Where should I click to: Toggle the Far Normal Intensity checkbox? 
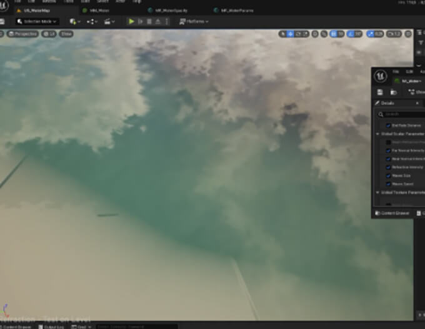pos(388,151)
